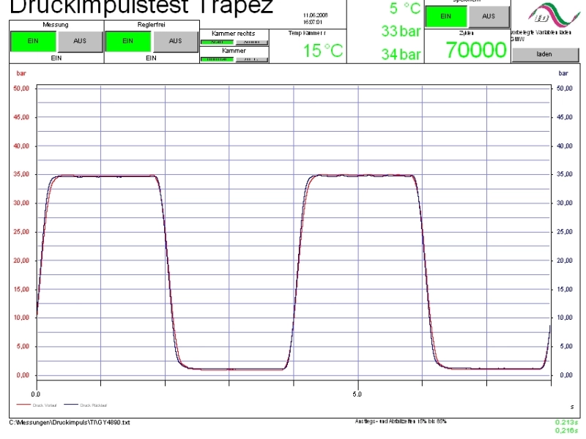Click the 0,213 s rise time value

[x=566, y=422]
